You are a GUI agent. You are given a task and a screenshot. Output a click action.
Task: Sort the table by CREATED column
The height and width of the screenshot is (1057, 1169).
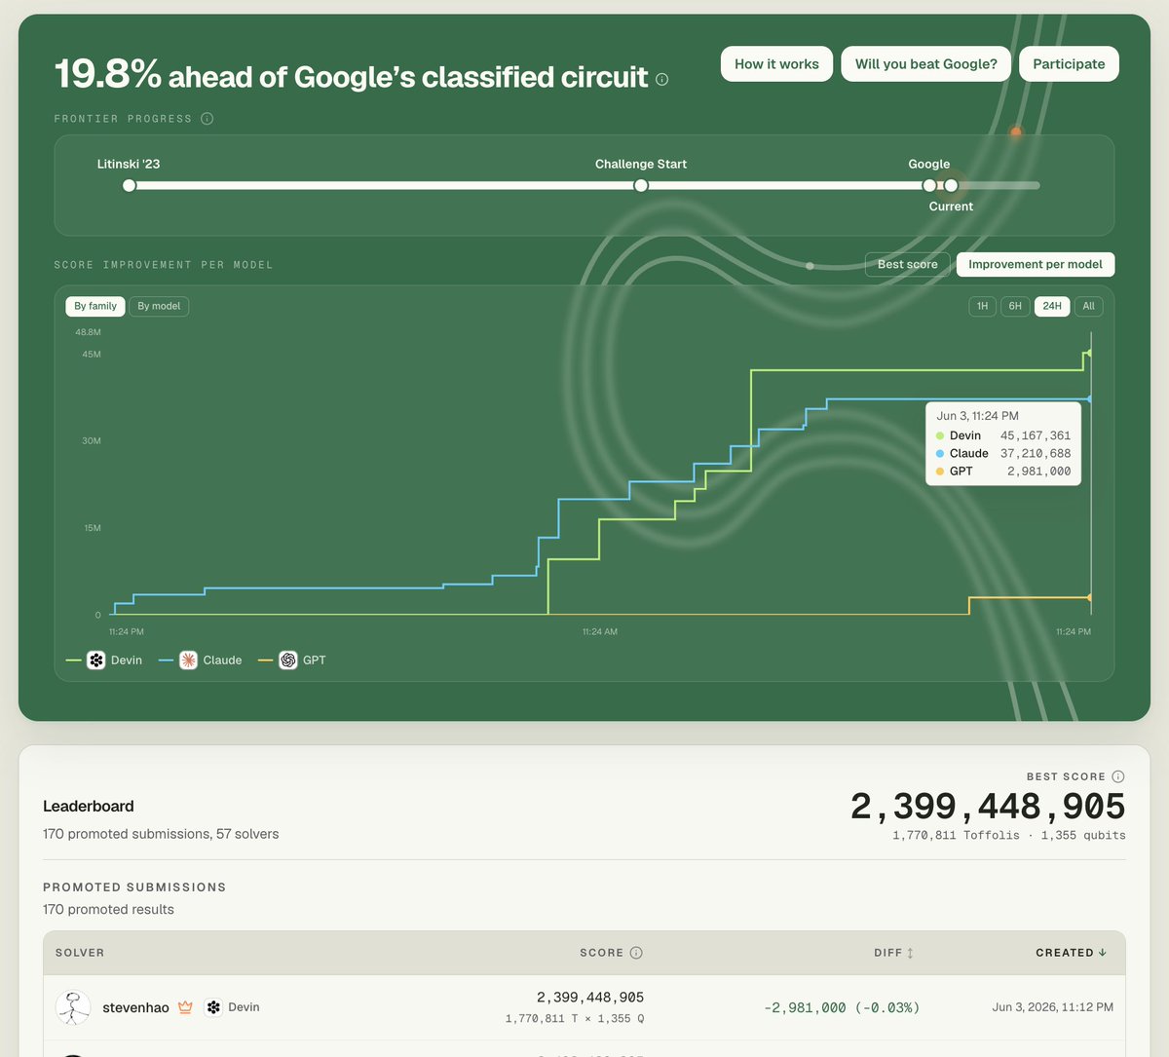click(1071, 953)
